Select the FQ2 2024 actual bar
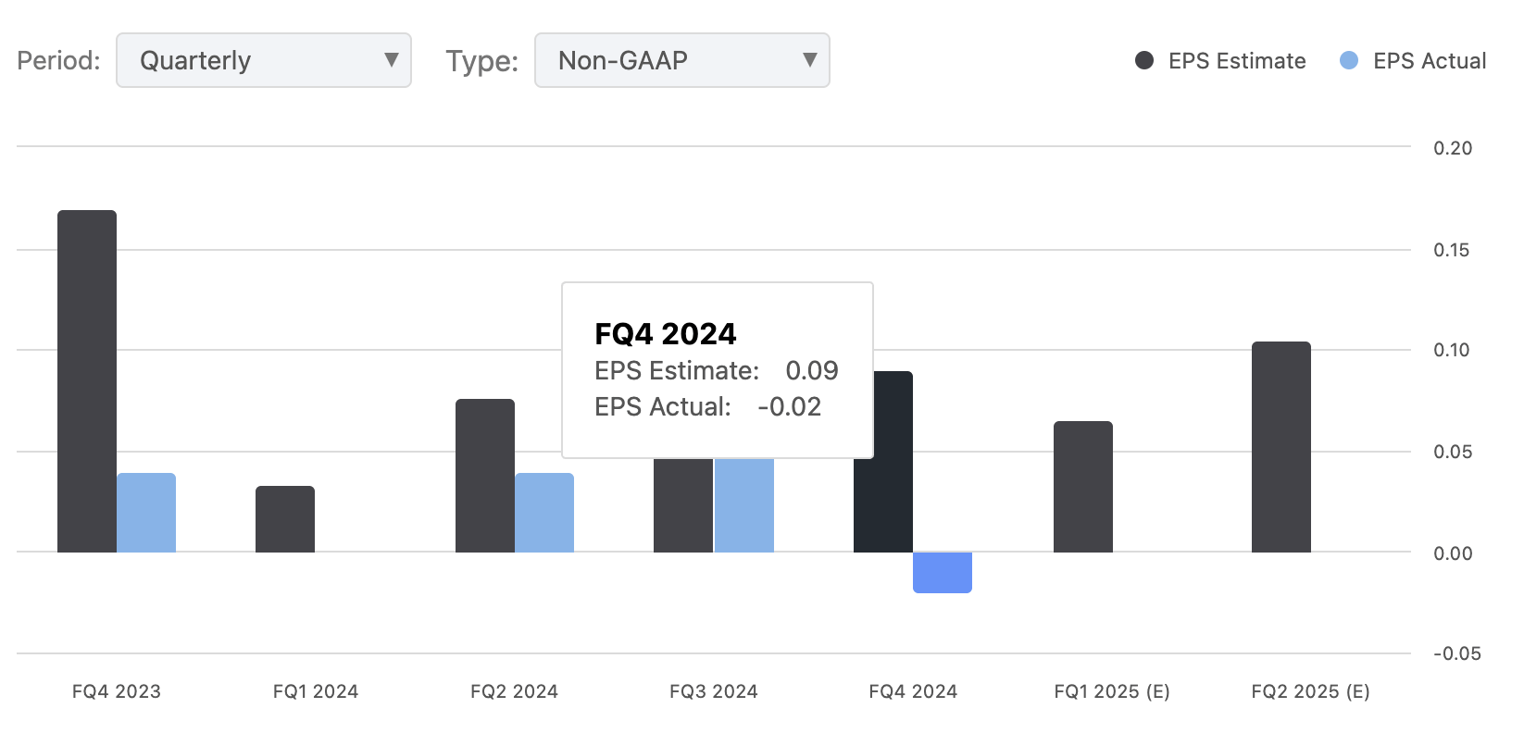Image resolution: width=1524 pixels, height=733 pixels. tap(544, 513)
